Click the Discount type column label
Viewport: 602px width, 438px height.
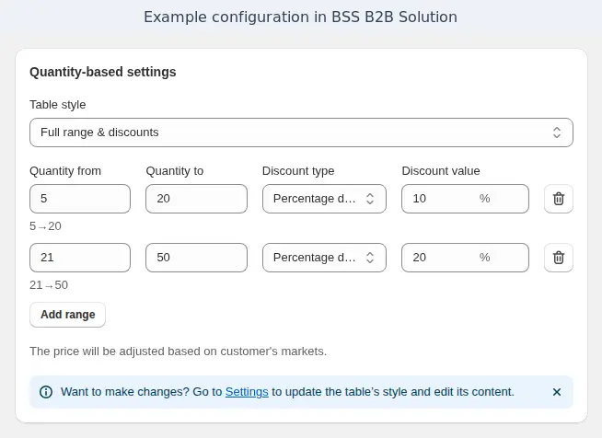[x=298, y=171]
